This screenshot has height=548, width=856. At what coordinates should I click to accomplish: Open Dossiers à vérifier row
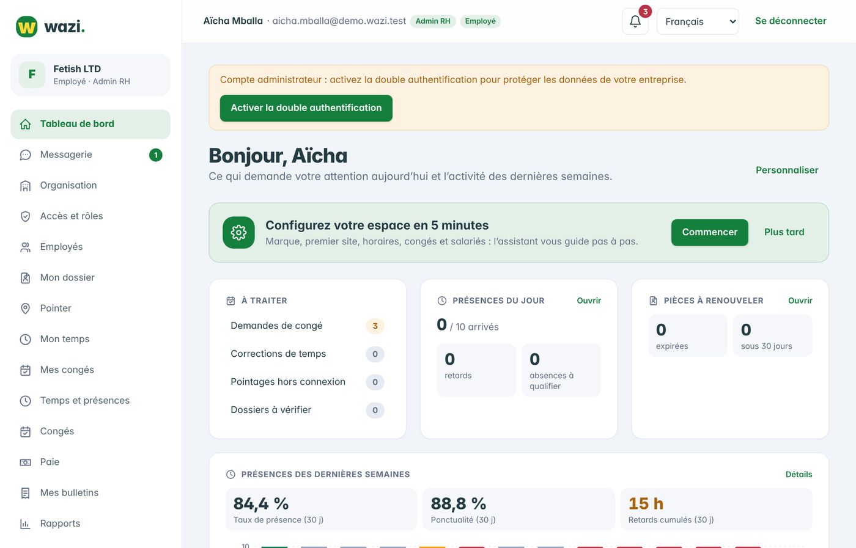[x=308, y=411]
